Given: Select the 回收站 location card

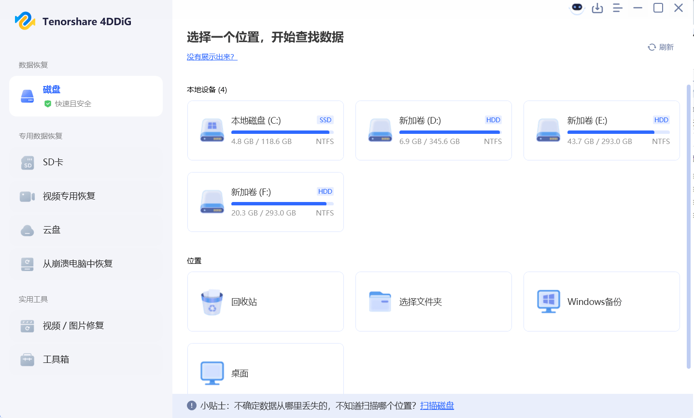Looking at the screenshot, I should [266, 302].
